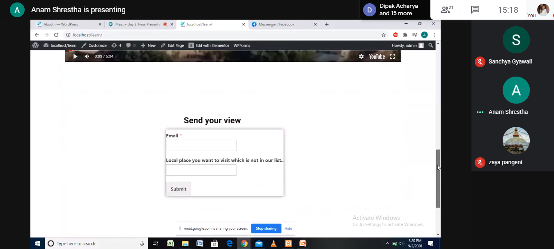Screen dimensions: 554x249
Task: Switch to Messenger Facebook tab
Action: pos(284,24)
